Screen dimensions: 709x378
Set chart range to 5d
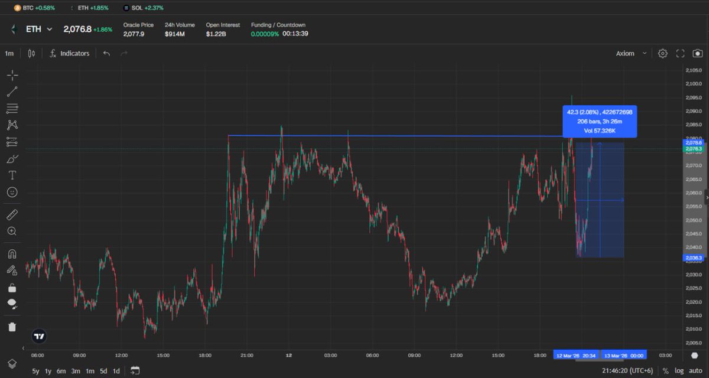[x=103, y=371]
